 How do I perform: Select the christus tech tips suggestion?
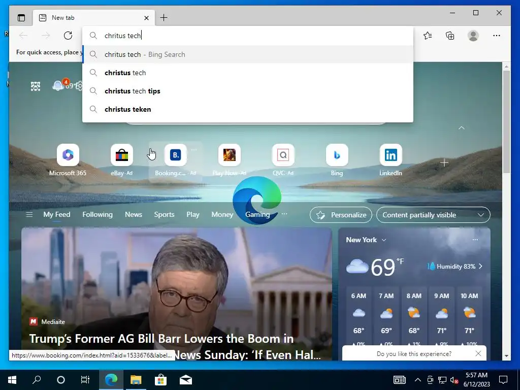[x=248, y=91]
